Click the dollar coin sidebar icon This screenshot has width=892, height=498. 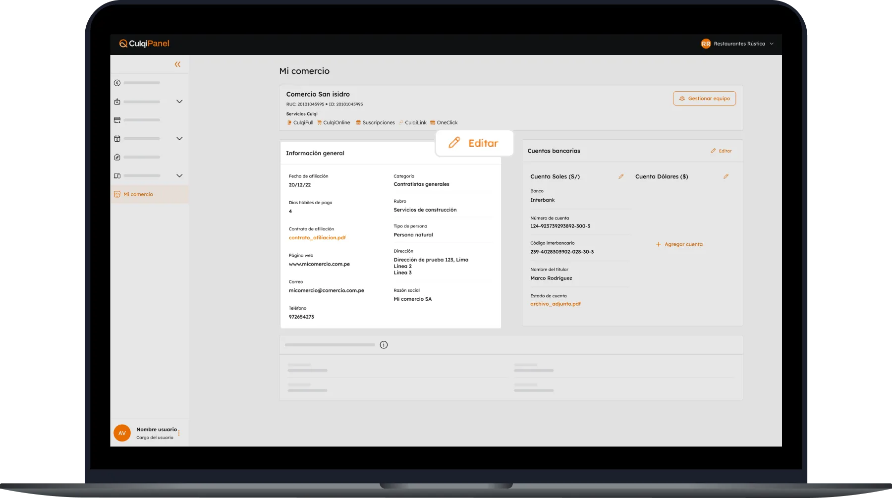117,83
